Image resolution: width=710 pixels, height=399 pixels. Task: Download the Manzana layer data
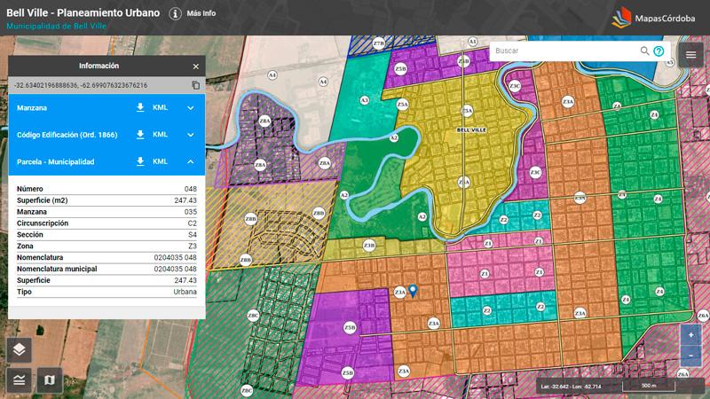(139, 107)
